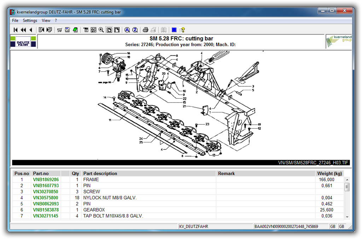Image resolution: width=362 pixels, height=239 pixels.
Task: Open the File menu
Action: tap(15, 20)
